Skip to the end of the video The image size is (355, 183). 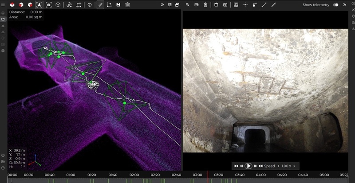pos(261,166)
